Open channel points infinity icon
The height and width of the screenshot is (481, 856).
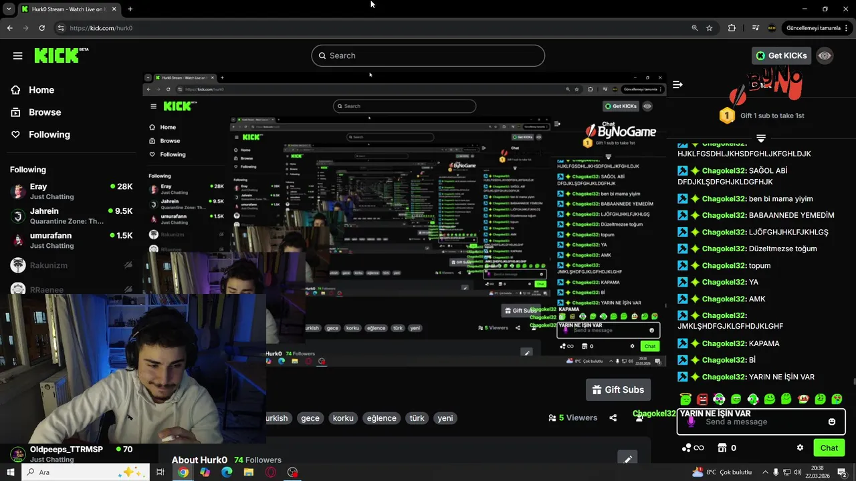tap(693, 448)
